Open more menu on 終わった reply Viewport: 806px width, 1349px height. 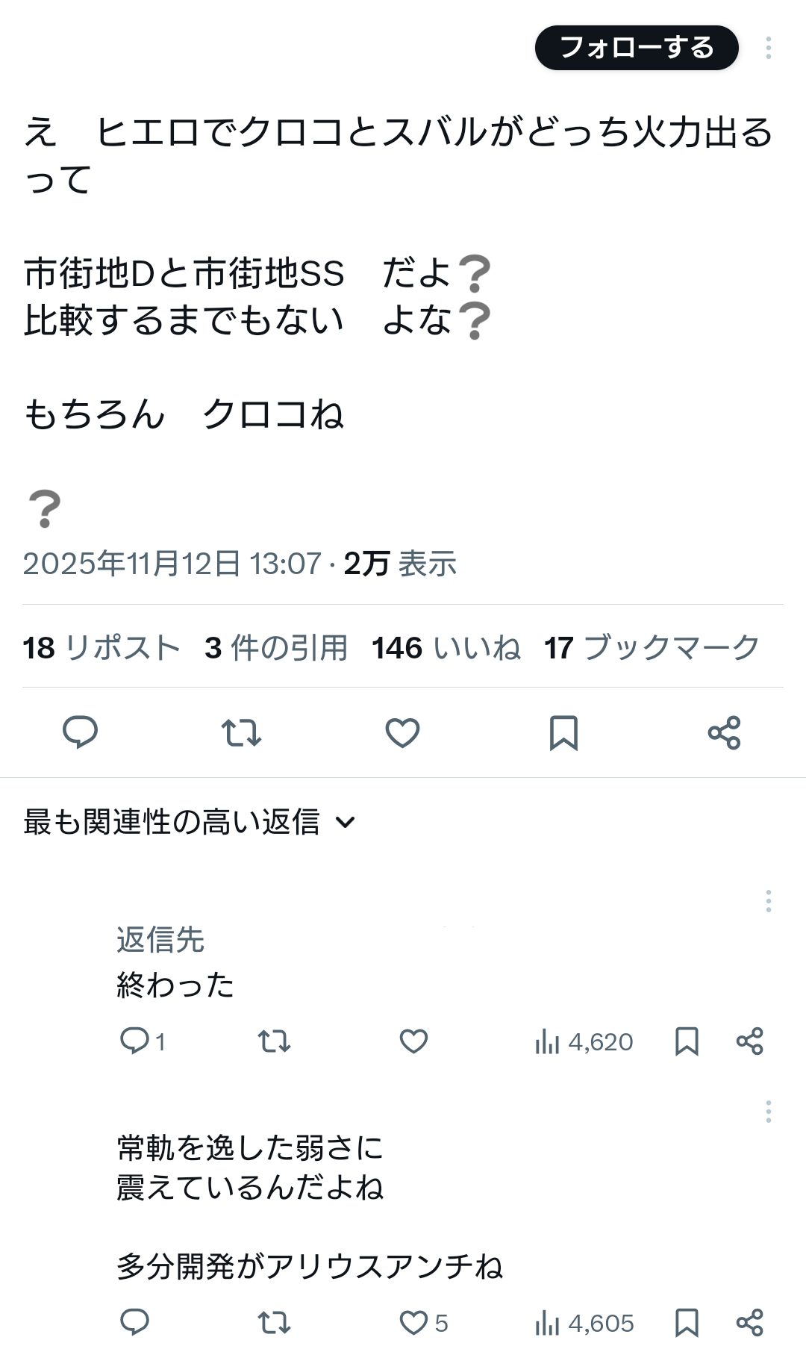[x=768, y=901]
